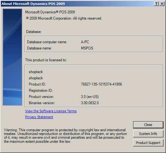Click the Product version label
Viewport: 166px width, 153px height.
coord(41,97)
